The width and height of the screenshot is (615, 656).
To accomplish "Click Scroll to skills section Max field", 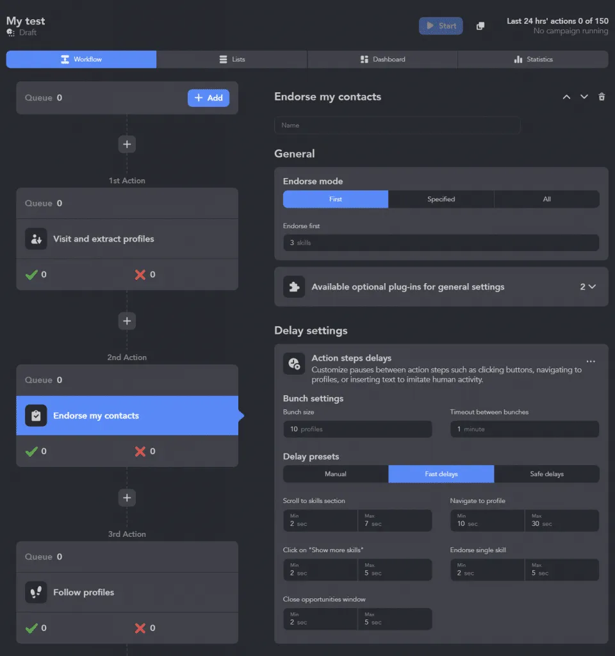I will 395,520.
